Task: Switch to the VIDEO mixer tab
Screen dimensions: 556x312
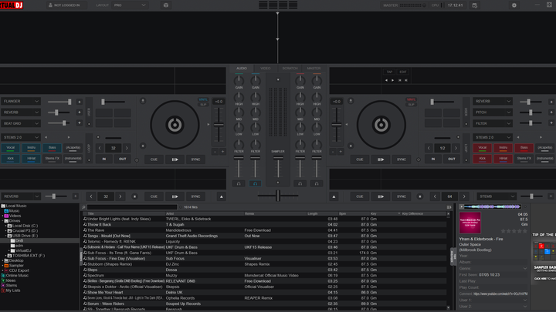Action: [x=265, y=69]
